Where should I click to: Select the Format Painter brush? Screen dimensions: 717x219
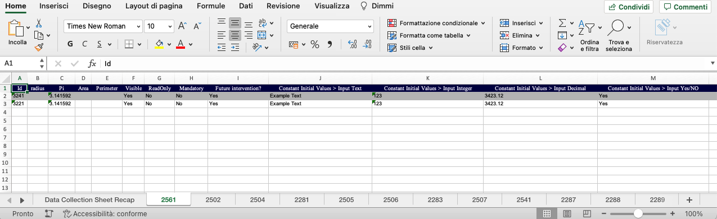point(39,48)
